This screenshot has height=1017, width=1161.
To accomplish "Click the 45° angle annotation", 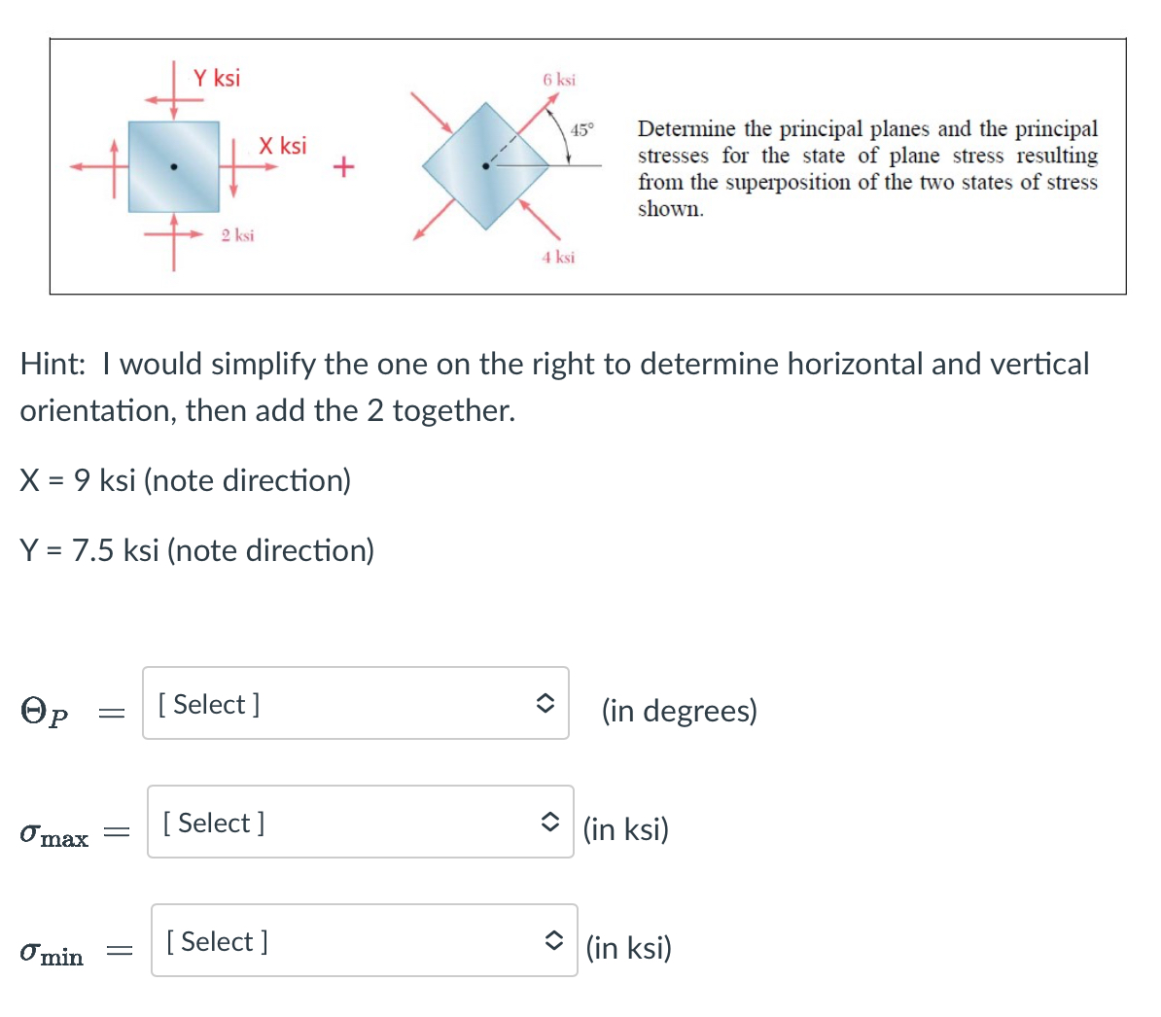I will [581, 129].
